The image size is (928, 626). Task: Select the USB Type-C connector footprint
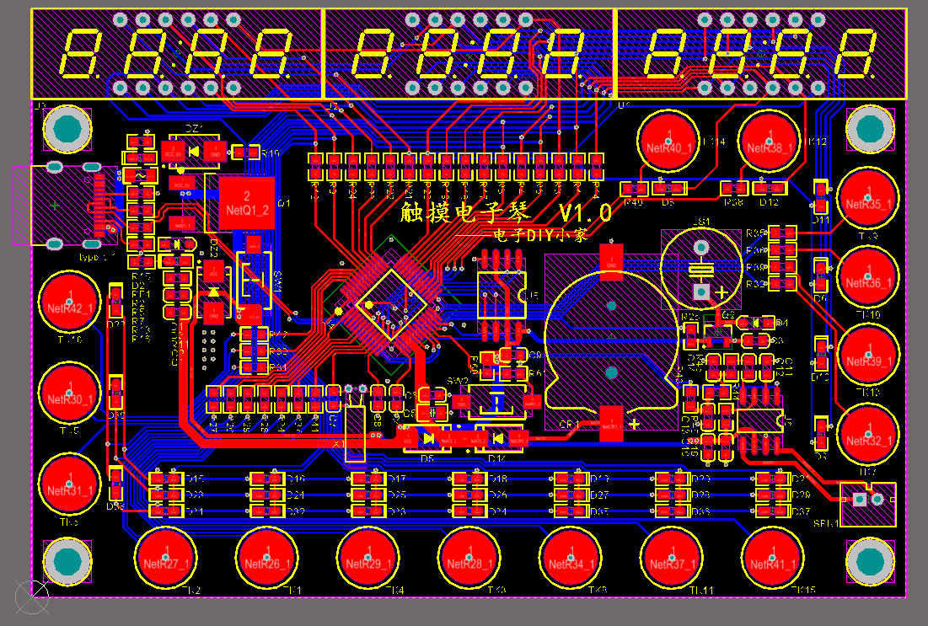tap(67, 206)
